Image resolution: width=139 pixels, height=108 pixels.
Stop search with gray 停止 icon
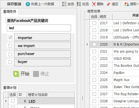tap(36, 74)
